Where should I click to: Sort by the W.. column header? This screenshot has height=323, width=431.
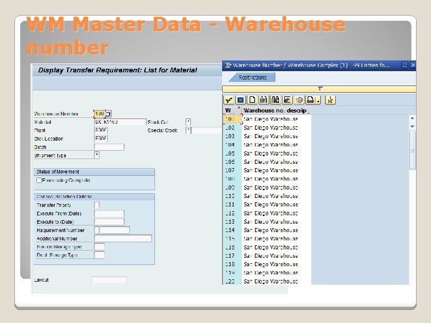coord(232,111)
